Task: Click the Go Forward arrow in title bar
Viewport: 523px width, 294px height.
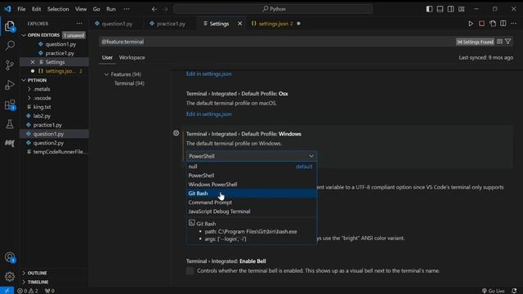Action: tap(166, 9)
